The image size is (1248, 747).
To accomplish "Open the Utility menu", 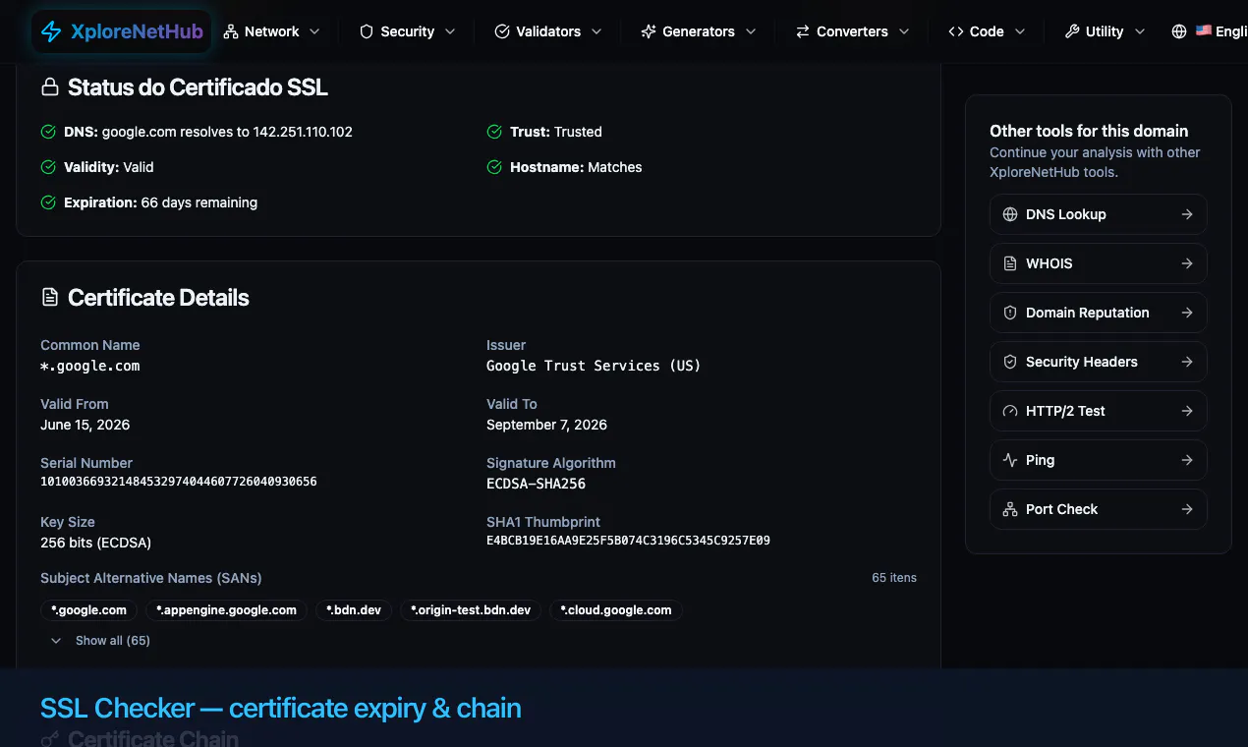I will click(1106, 31).
